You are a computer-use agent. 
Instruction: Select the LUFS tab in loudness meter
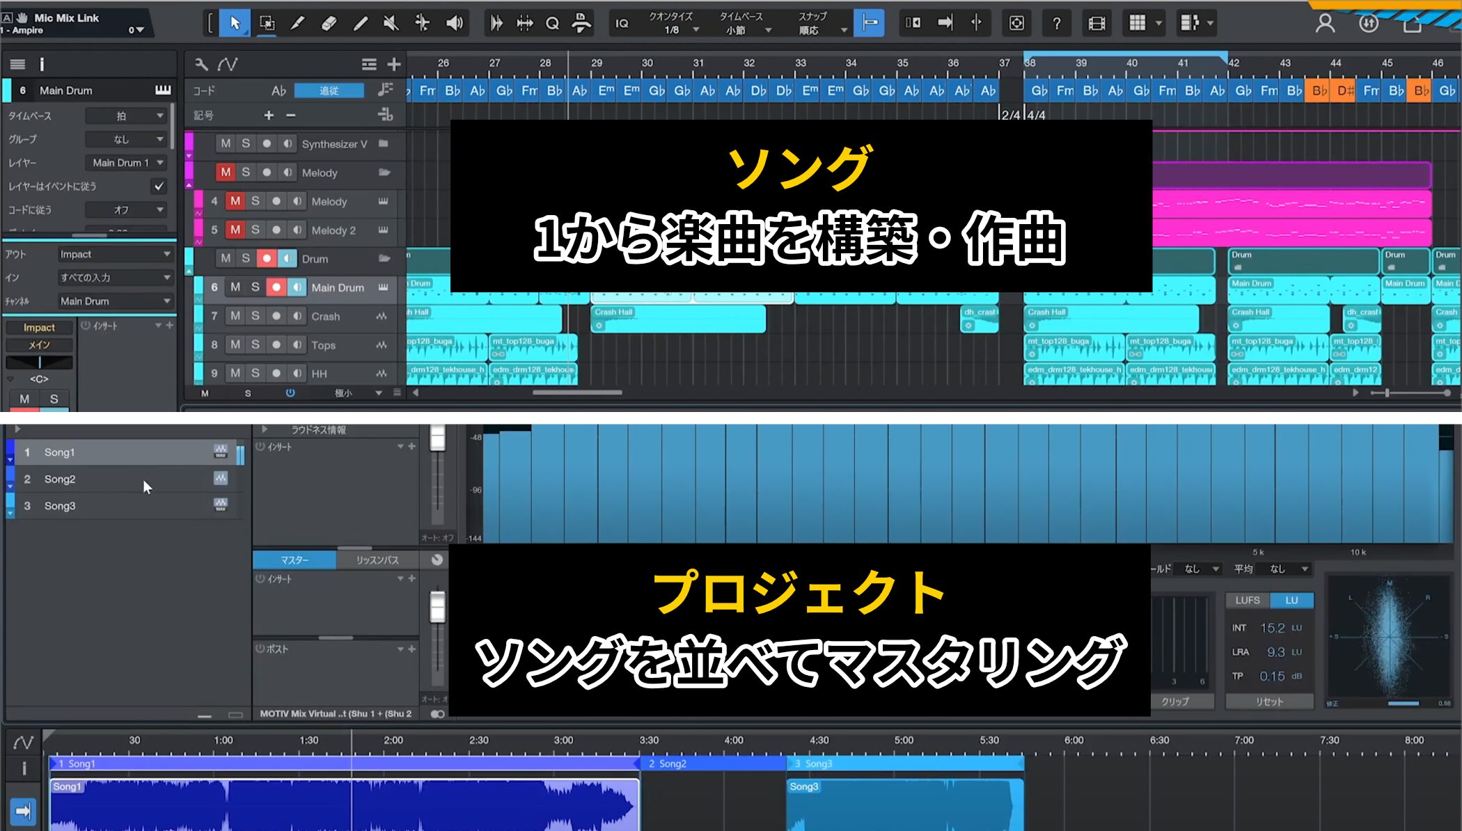[1247, 600]
